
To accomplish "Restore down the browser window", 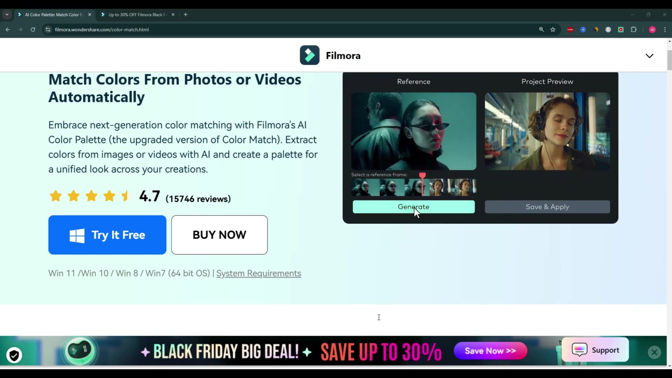I will [x=648, y=15].
